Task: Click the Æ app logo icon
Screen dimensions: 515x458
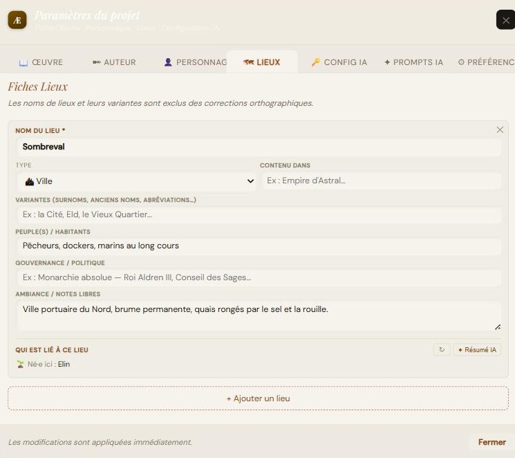Action: coord(17,20)
